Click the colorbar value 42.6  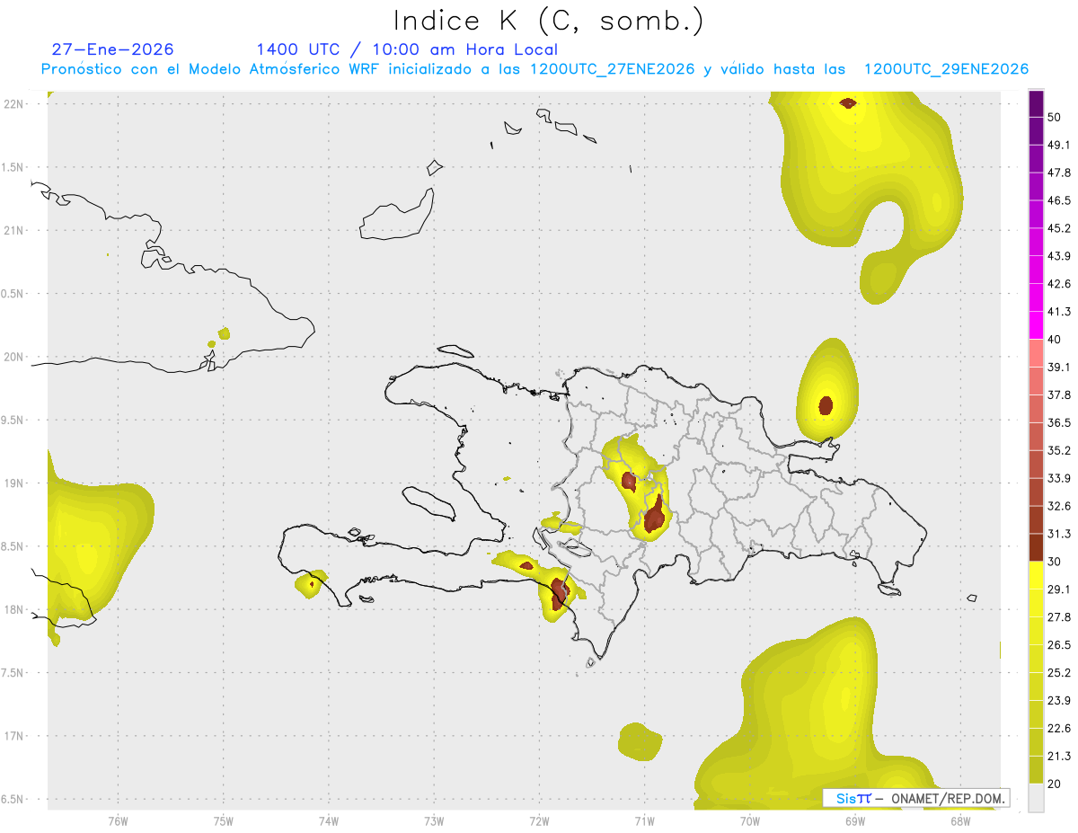(x=1059, y=284)
